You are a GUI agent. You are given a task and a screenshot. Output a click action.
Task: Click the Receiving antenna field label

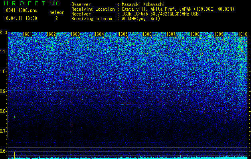(x=92, y=19)
